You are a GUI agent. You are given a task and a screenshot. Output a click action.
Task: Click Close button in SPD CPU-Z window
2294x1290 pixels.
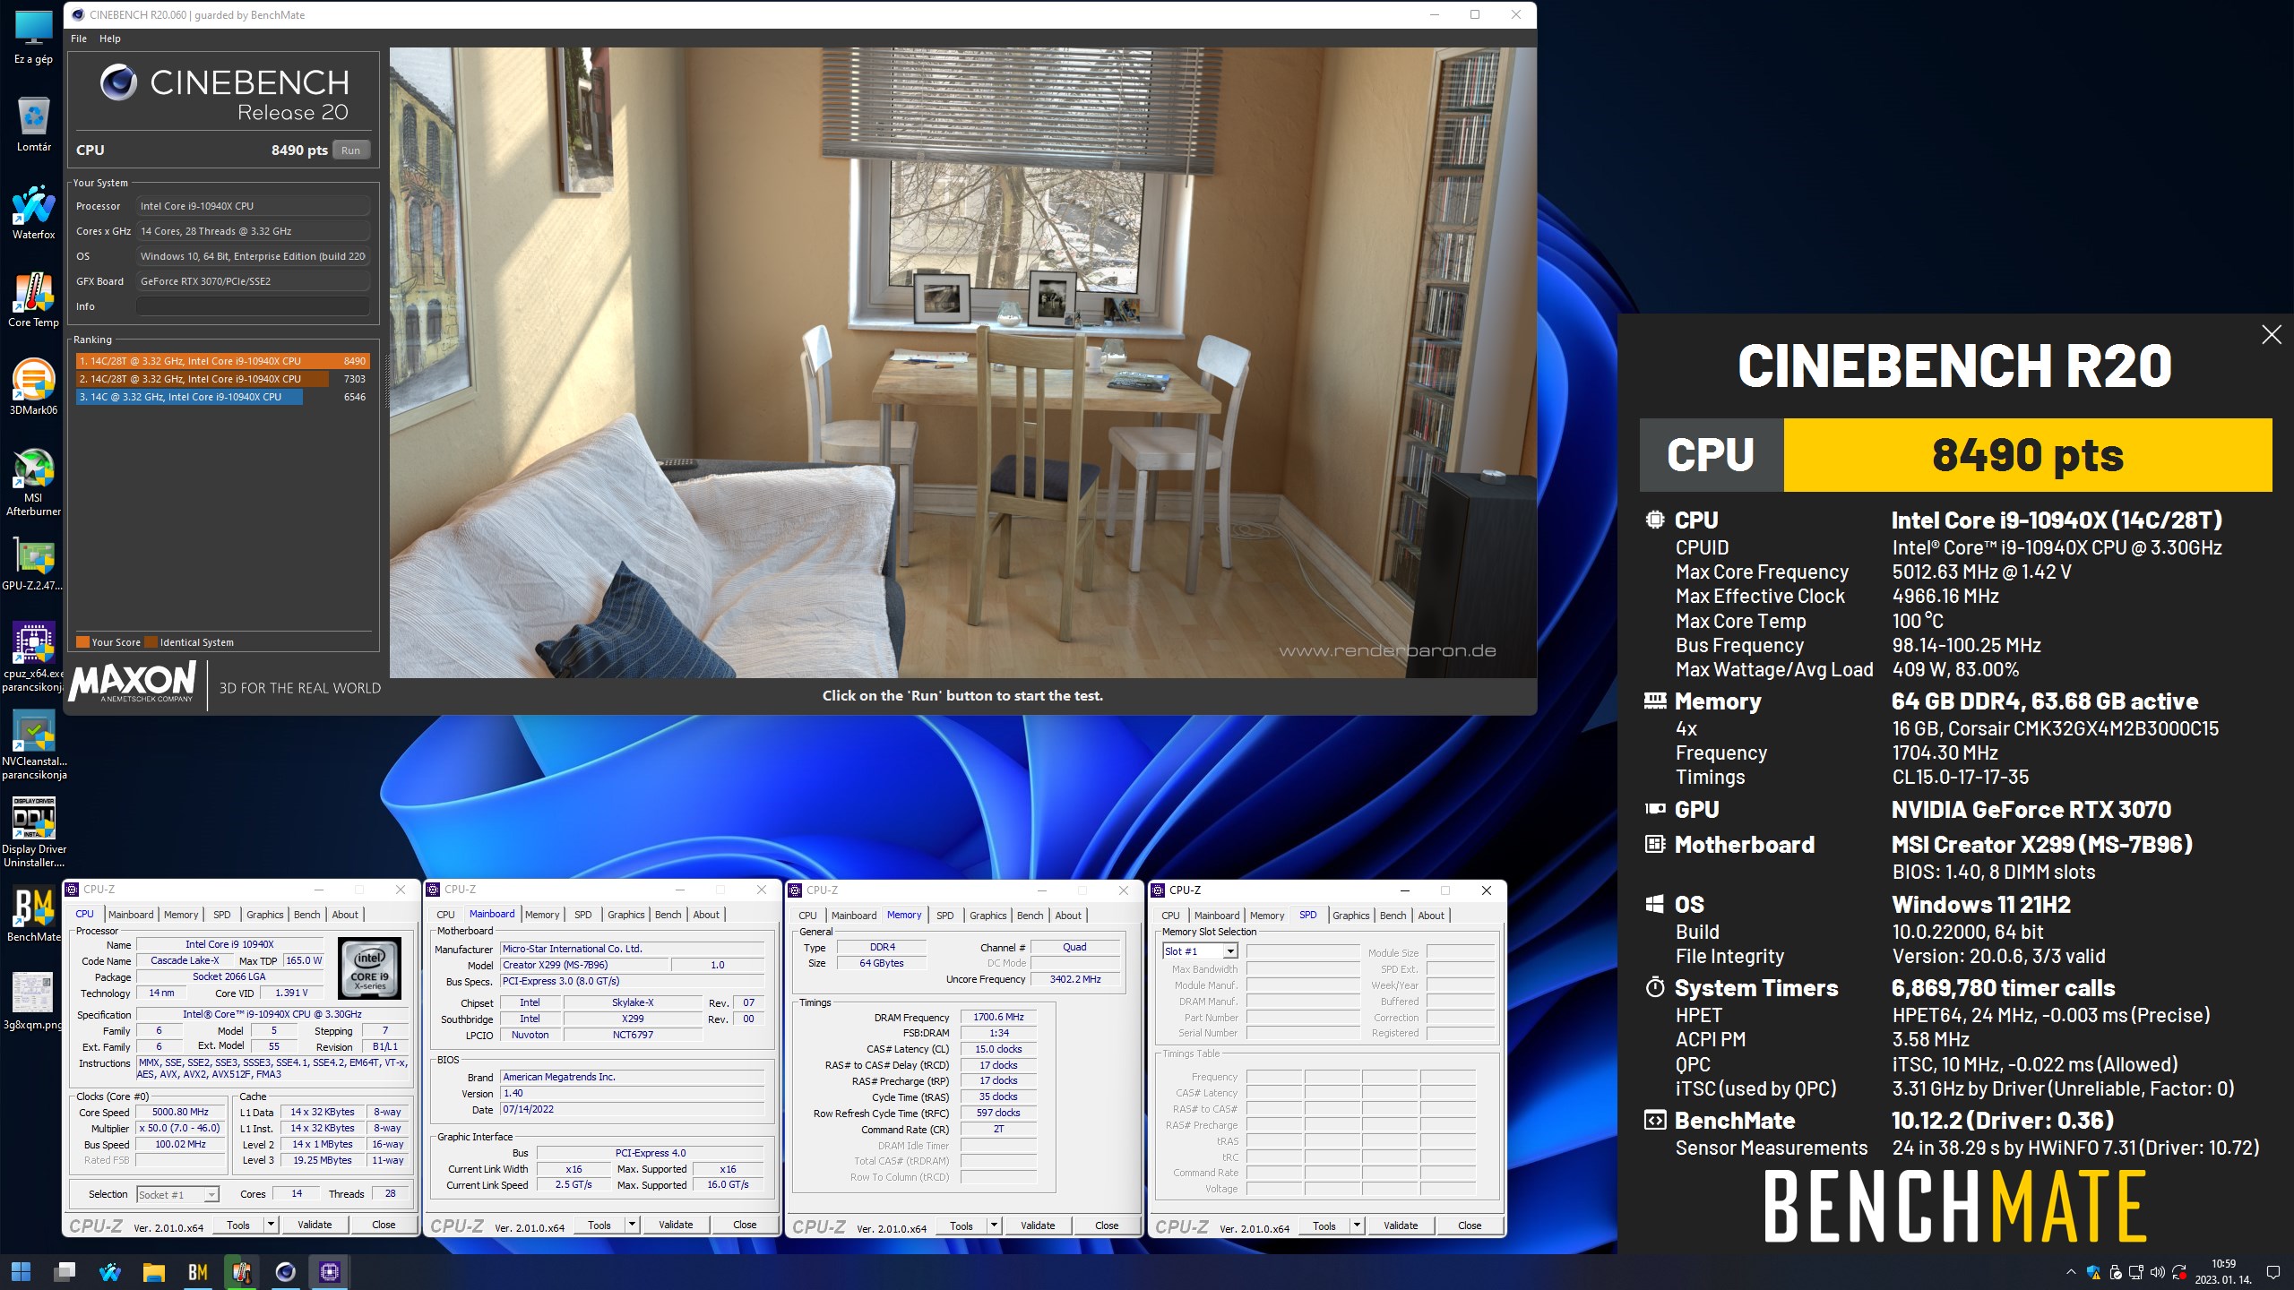point(1470,1225)
